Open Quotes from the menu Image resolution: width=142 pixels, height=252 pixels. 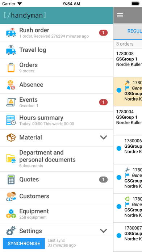coord(57,180)
